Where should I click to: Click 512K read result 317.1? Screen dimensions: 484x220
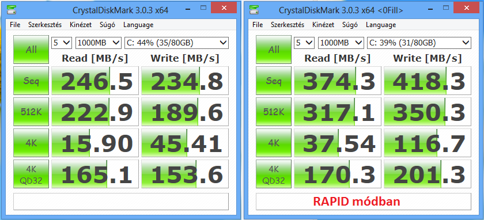pyautogui.click(x=338, y=112)
